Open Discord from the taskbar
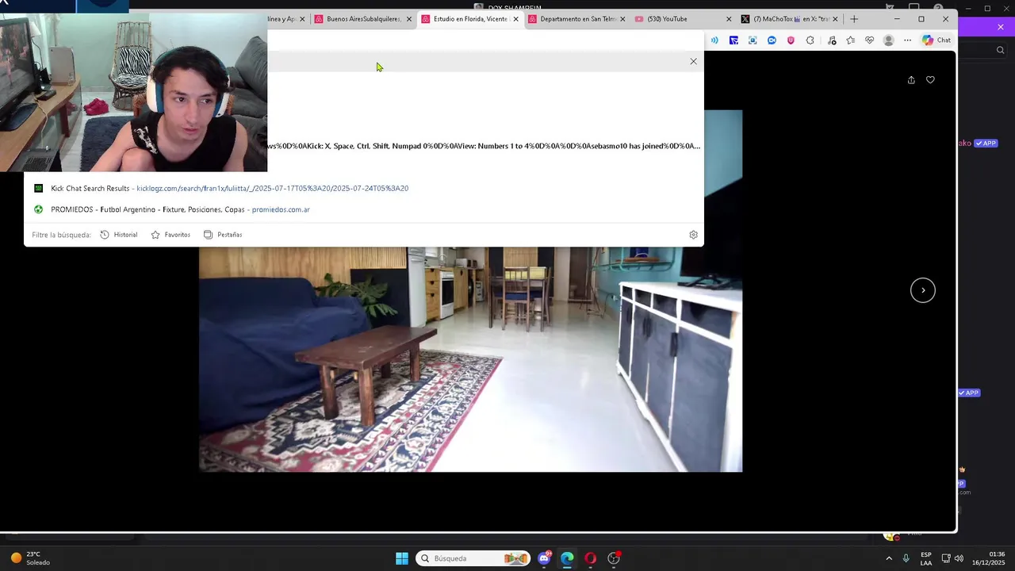This screenshot has width=1015, height=571. [544, 558]
